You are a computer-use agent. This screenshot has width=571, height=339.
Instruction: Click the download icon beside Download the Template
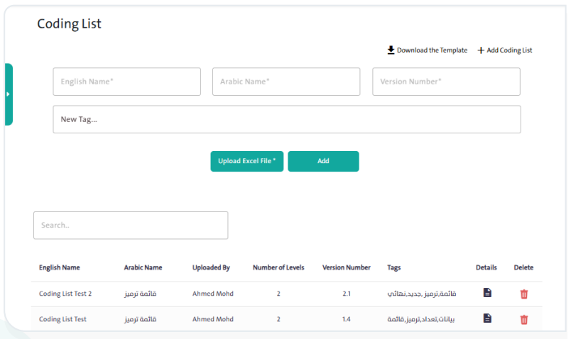click(391, 50)
